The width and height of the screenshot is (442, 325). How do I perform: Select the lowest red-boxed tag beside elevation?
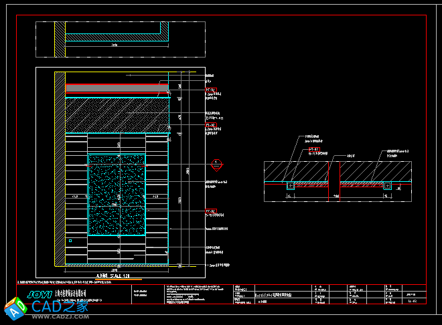tap(210, 211)
